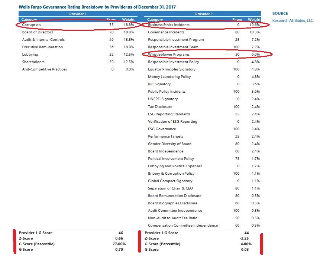Click the Board of Directors row
The height and width of the screenshot is (260, 320).
[78, 32]
